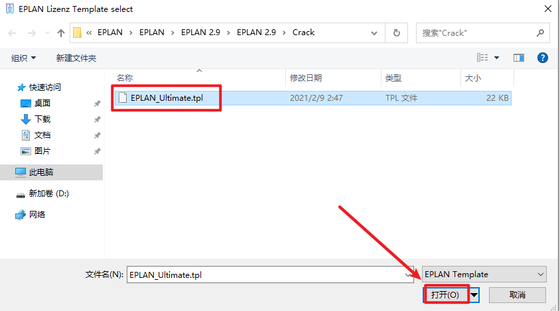Viewport: 560px width, 311px height.
Task: Open 新加卷 (D:) drive
Action: pos(48,194)
